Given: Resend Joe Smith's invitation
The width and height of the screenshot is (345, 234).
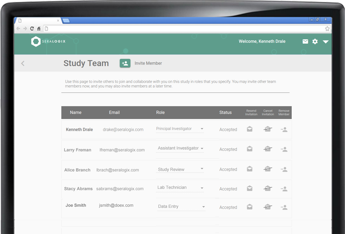Looking at the screenshot, I should tap(249, 206).
